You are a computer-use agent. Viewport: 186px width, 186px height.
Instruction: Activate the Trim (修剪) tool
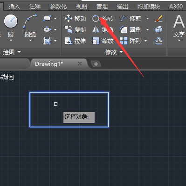point(130,19)
